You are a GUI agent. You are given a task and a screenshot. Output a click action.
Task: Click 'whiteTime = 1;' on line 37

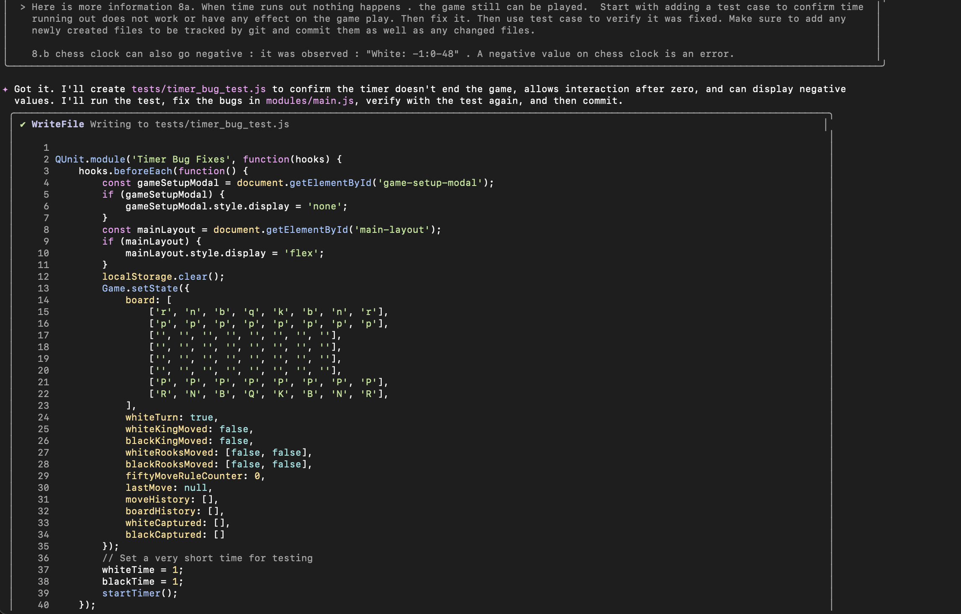(x=143, y=570)
